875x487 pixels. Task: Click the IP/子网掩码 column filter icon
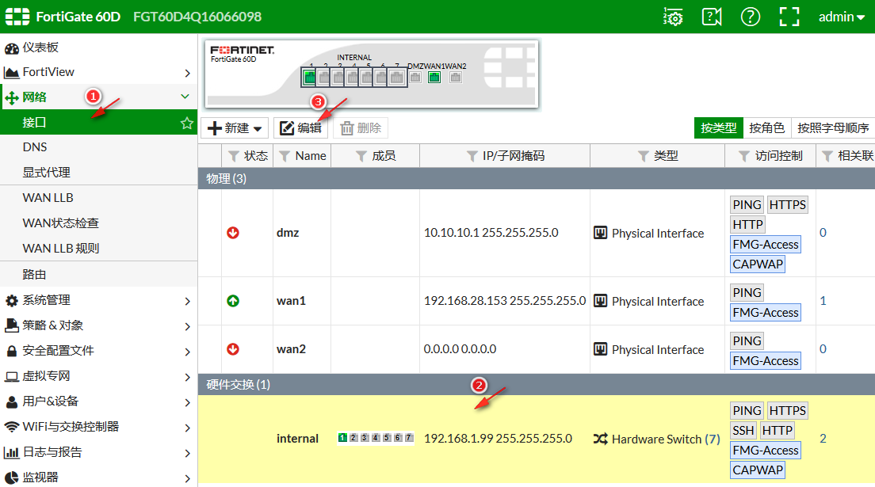coord(472,156)
